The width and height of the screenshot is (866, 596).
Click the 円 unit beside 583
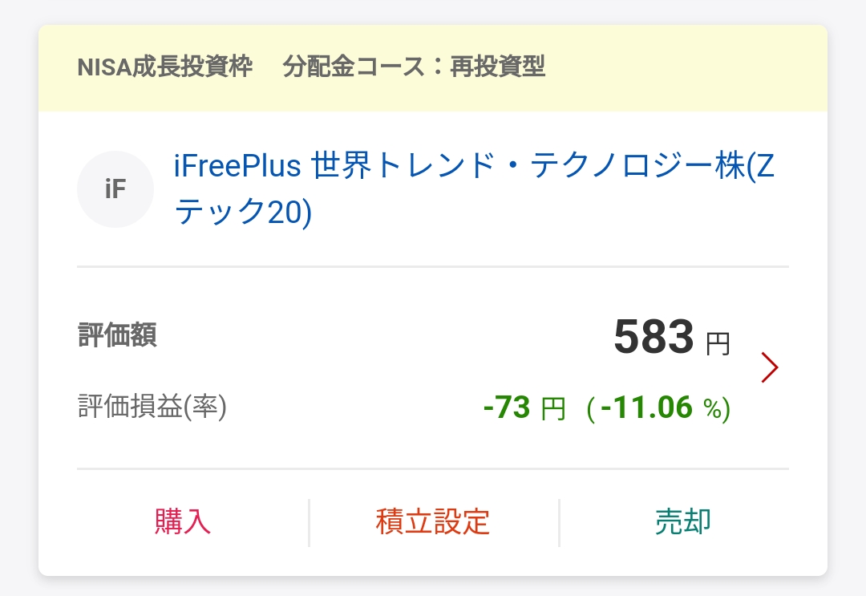click(x=718, y=343)
